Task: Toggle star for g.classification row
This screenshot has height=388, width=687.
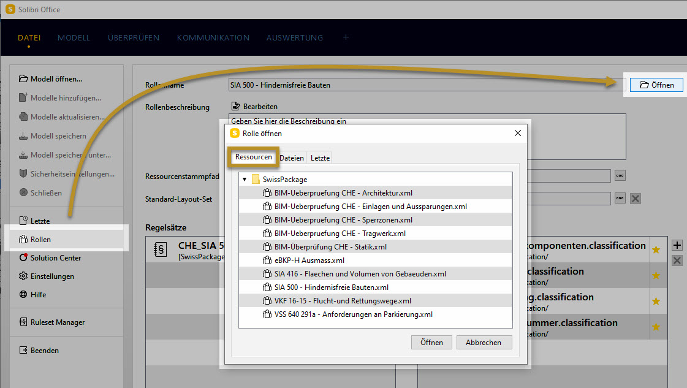Action: 656,301
